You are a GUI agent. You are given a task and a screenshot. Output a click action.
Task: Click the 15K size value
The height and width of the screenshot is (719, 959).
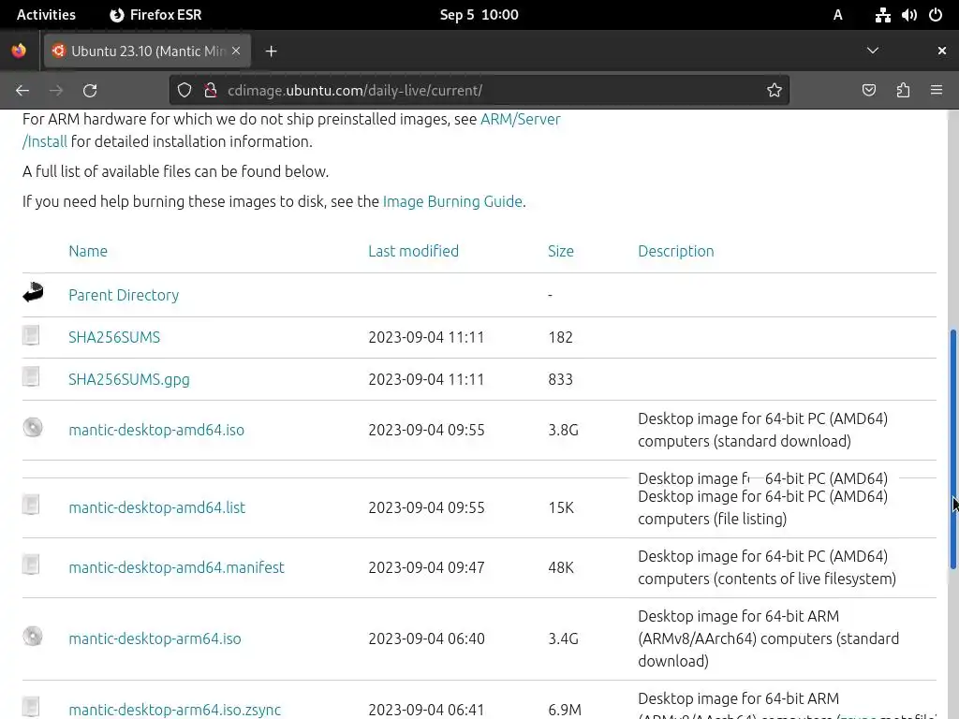(561, 507)
